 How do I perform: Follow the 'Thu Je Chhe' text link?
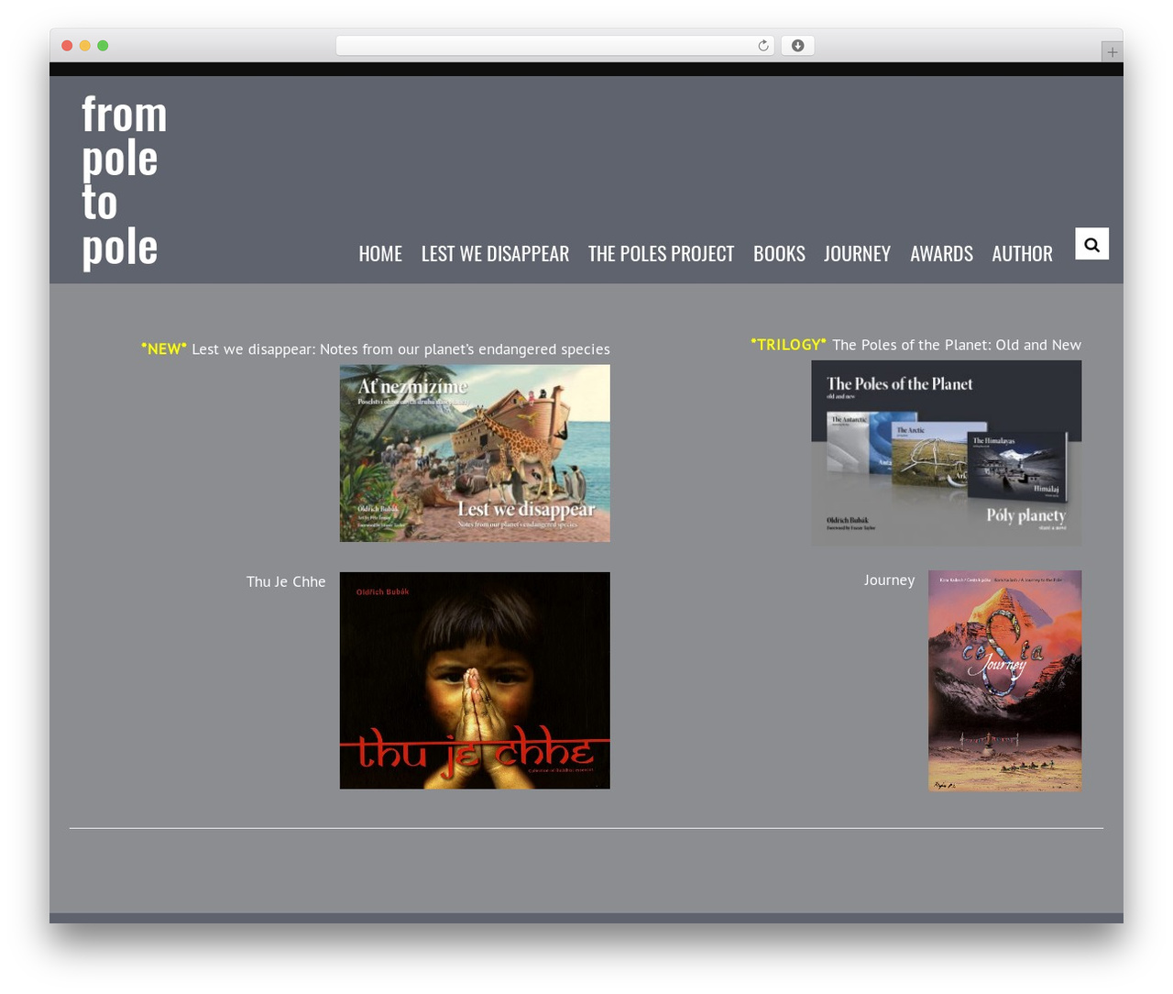(286, 581)
